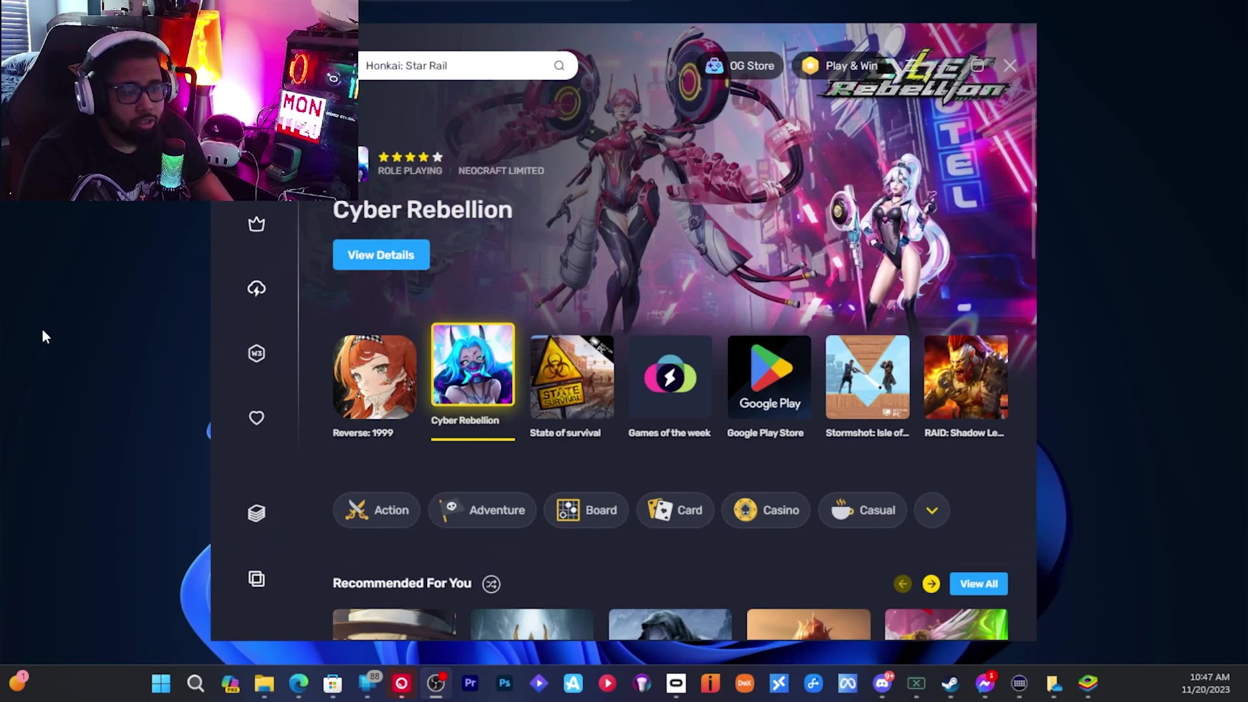The image size is (1248, 702).
Task: Open View All recommended games
Action: (978, 583)
